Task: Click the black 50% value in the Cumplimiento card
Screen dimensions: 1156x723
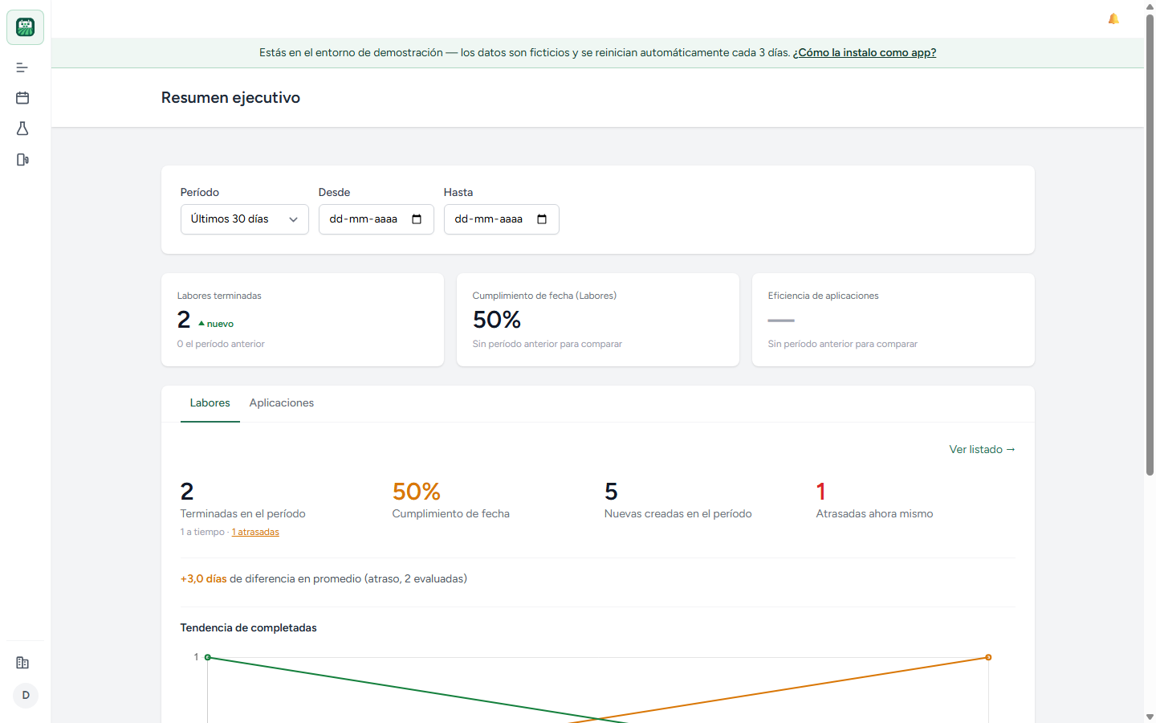Action: 497,320
